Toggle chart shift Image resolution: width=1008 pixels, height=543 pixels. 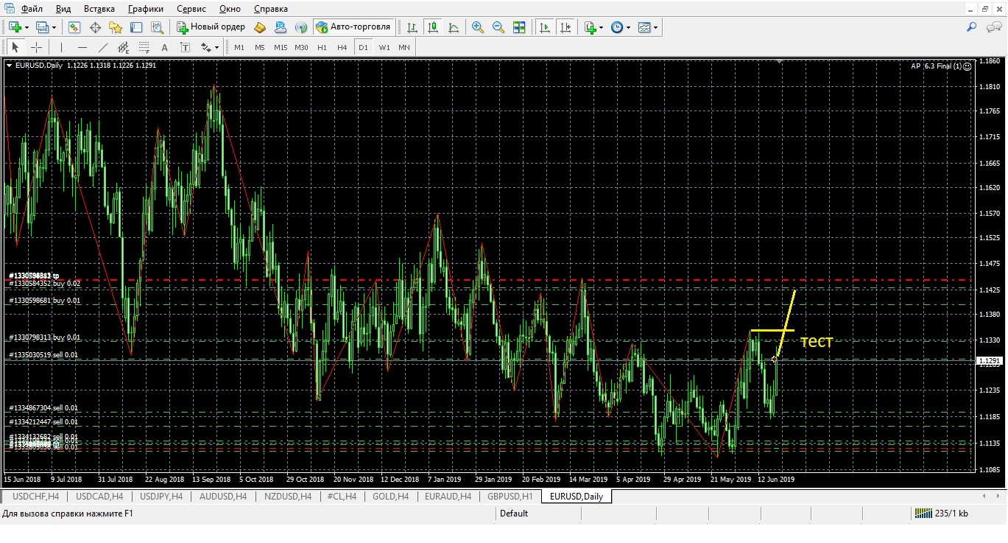565,27
